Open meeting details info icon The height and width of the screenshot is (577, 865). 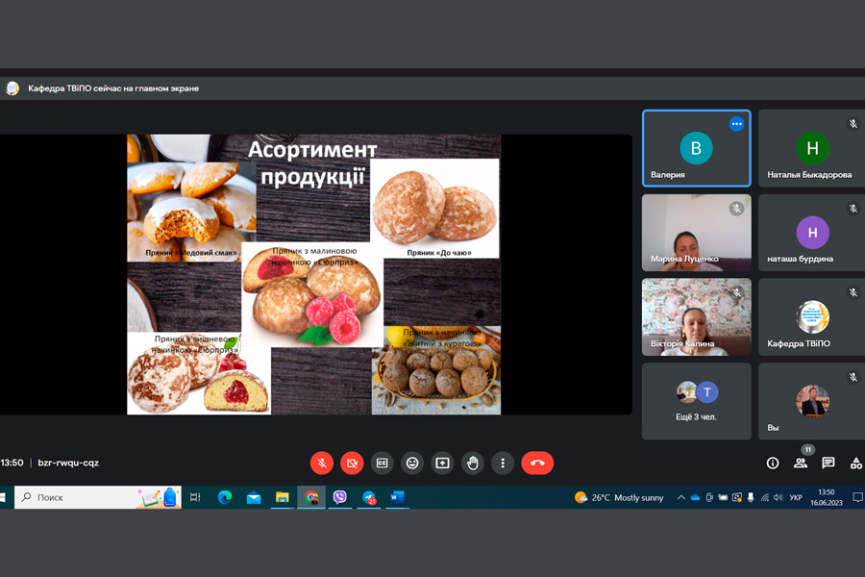772,463
